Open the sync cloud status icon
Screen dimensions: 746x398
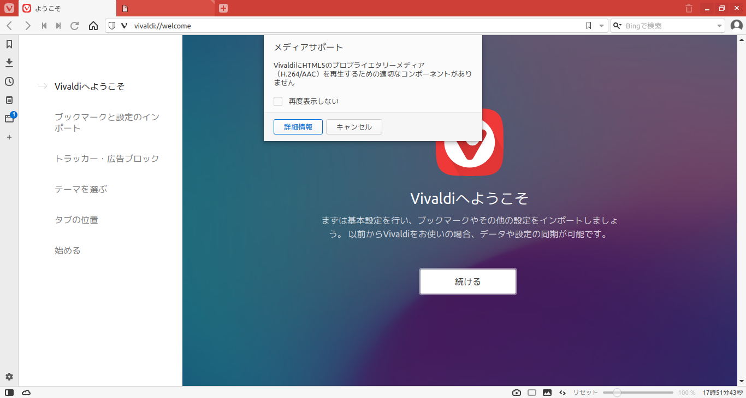click(x=26, y=393)
